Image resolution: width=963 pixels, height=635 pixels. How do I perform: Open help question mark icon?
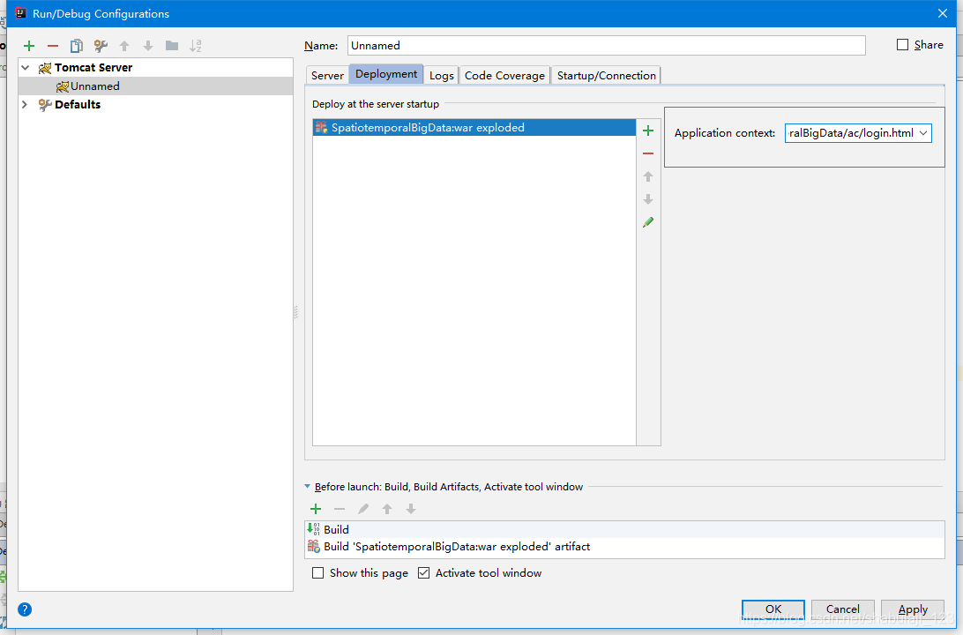pyautogui.click(x=25, y=609)
